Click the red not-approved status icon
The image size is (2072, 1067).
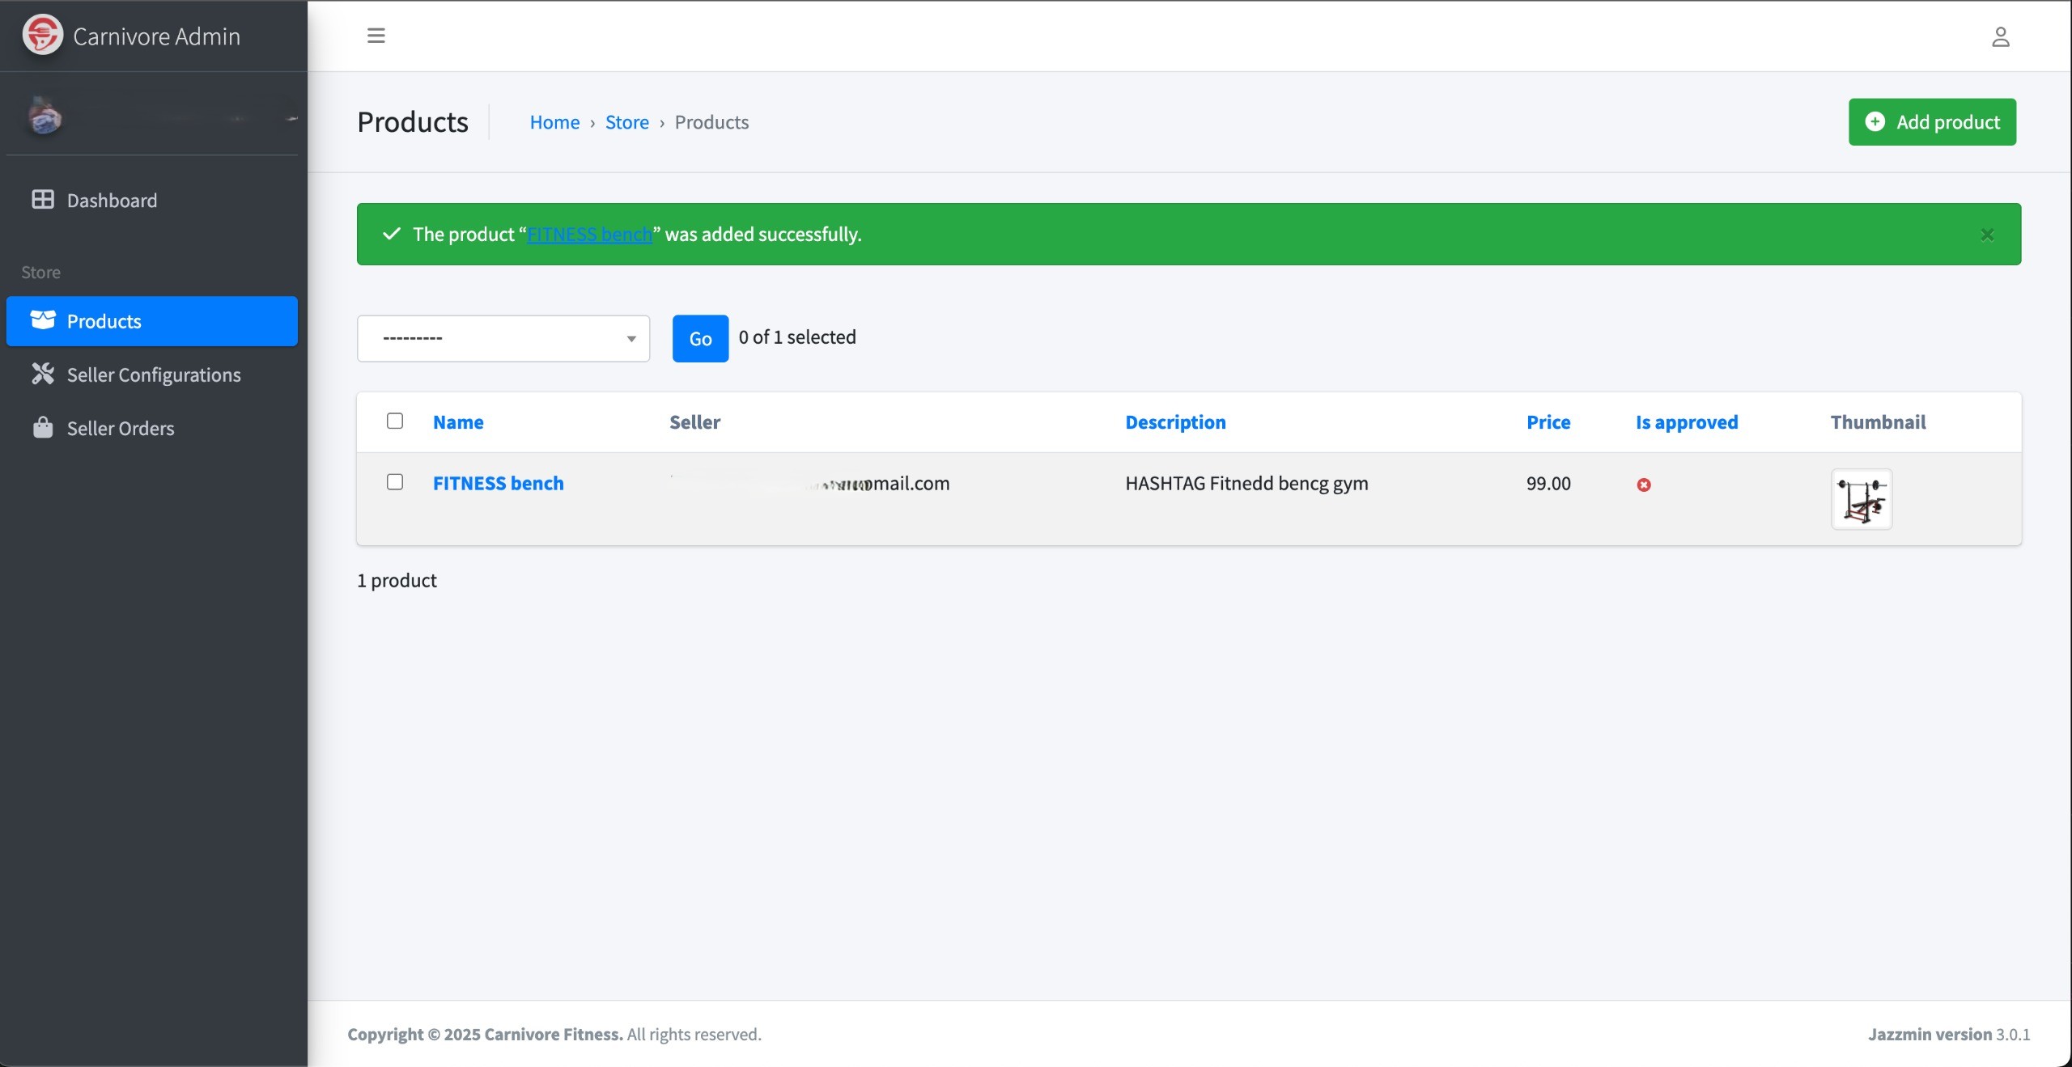(1643, 485)
